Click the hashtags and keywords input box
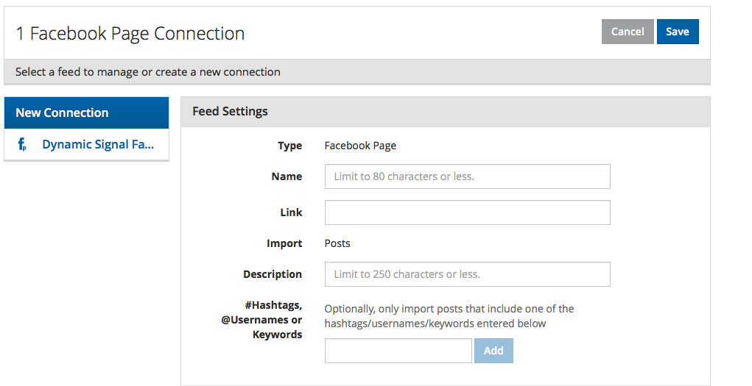752x386 pixels. pos(398,351)
